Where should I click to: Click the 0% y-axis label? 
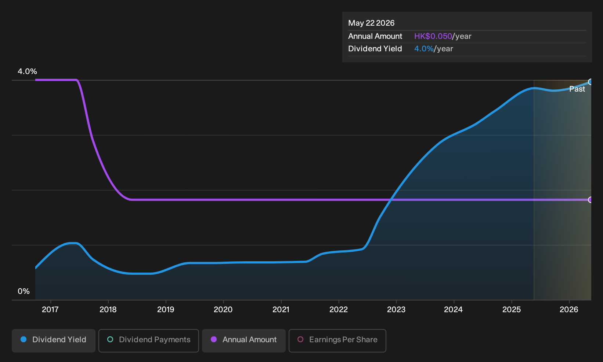point(24,291)
